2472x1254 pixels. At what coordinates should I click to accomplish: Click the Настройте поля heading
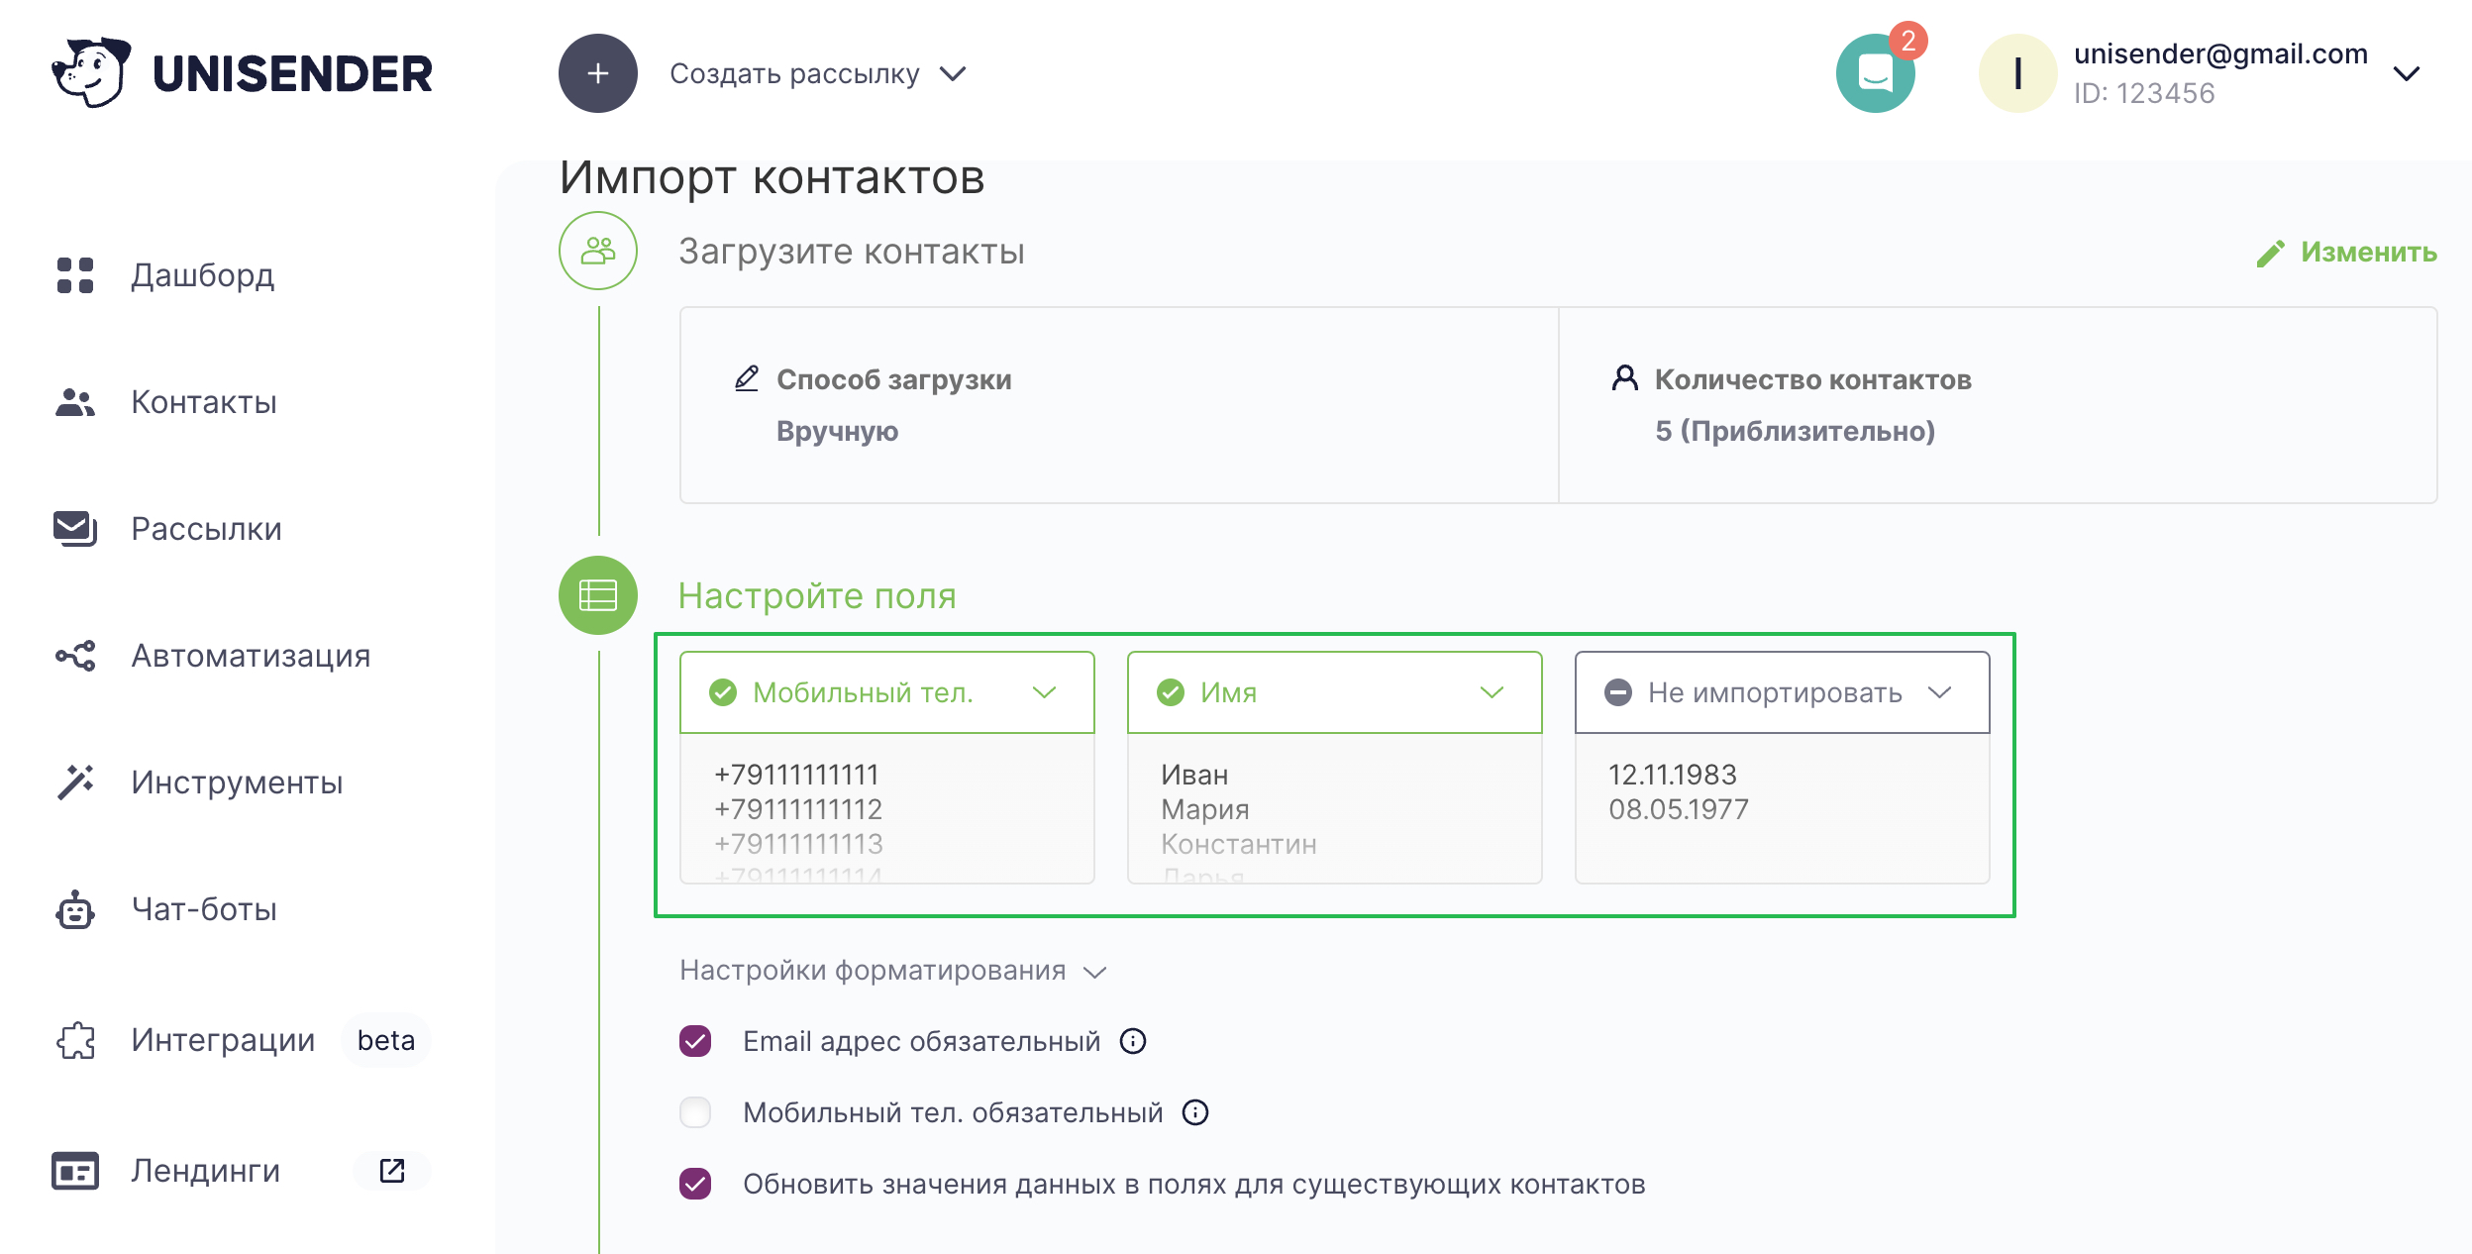coord(817,596)
